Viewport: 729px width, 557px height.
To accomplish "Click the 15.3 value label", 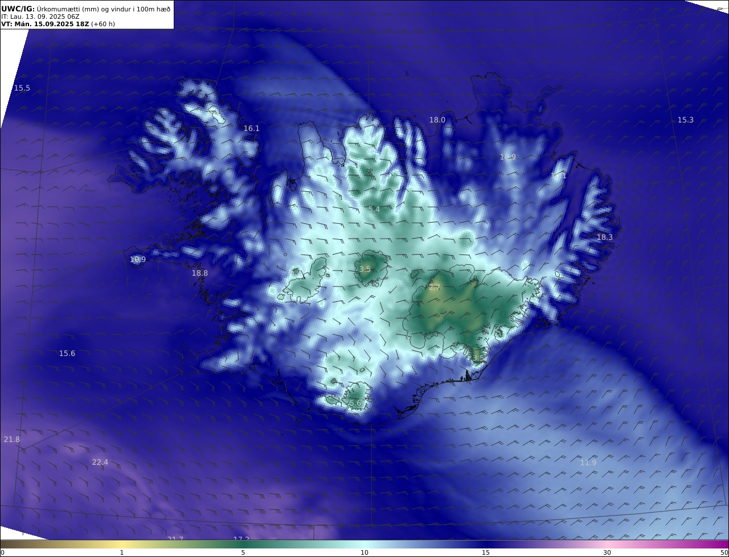I will (x=686, y=120).
